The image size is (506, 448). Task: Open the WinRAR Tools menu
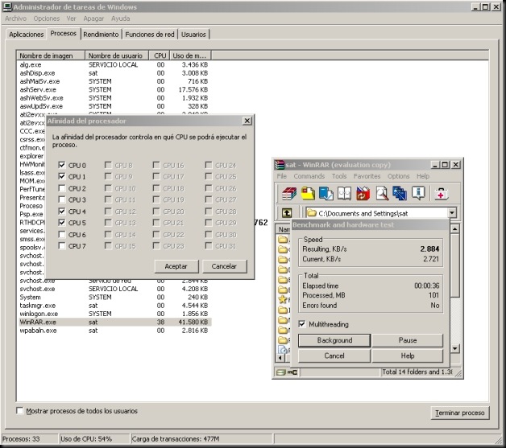pos(339,176)
